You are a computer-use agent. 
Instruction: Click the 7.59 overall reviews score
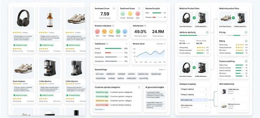105,14
